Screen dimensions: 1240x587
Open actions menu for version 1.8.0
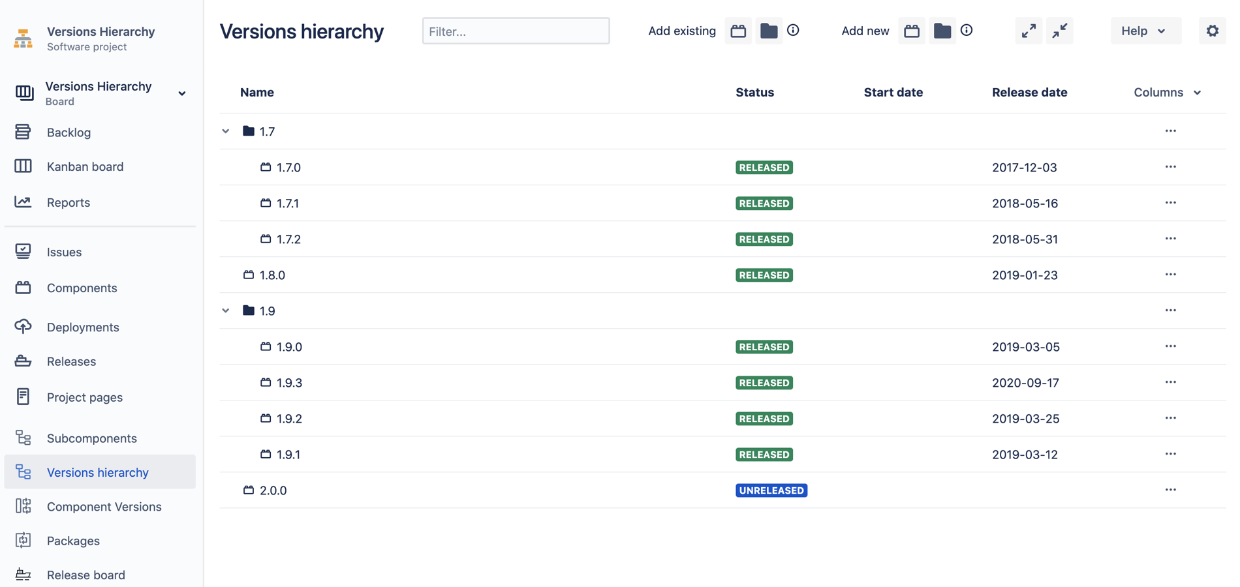(1171, 275)
